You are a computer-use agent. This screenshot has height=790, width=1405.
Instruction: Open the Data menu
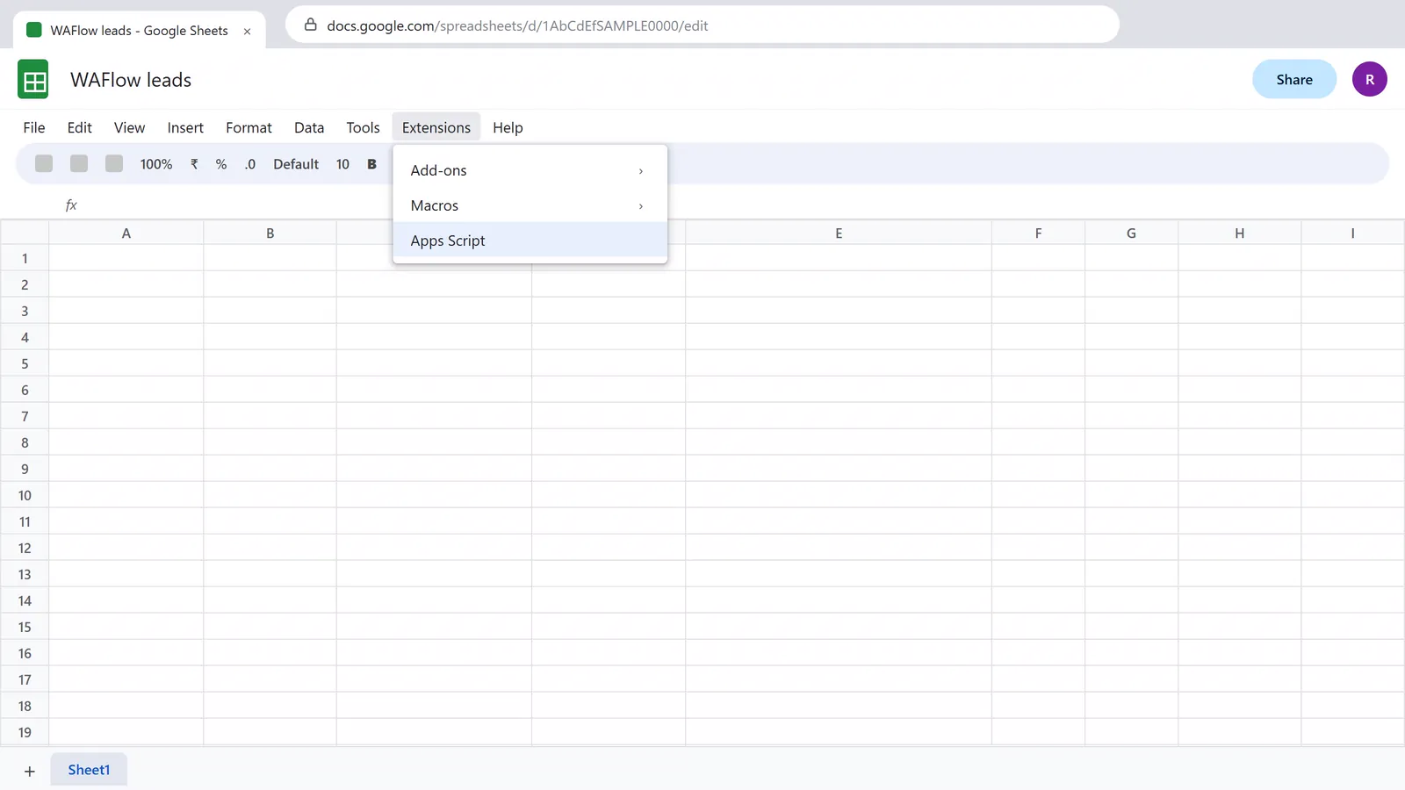(309, 127)
